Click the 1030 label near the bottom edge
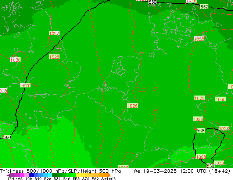Viewport: 233px width, 180px height. [x=219, y=163]
